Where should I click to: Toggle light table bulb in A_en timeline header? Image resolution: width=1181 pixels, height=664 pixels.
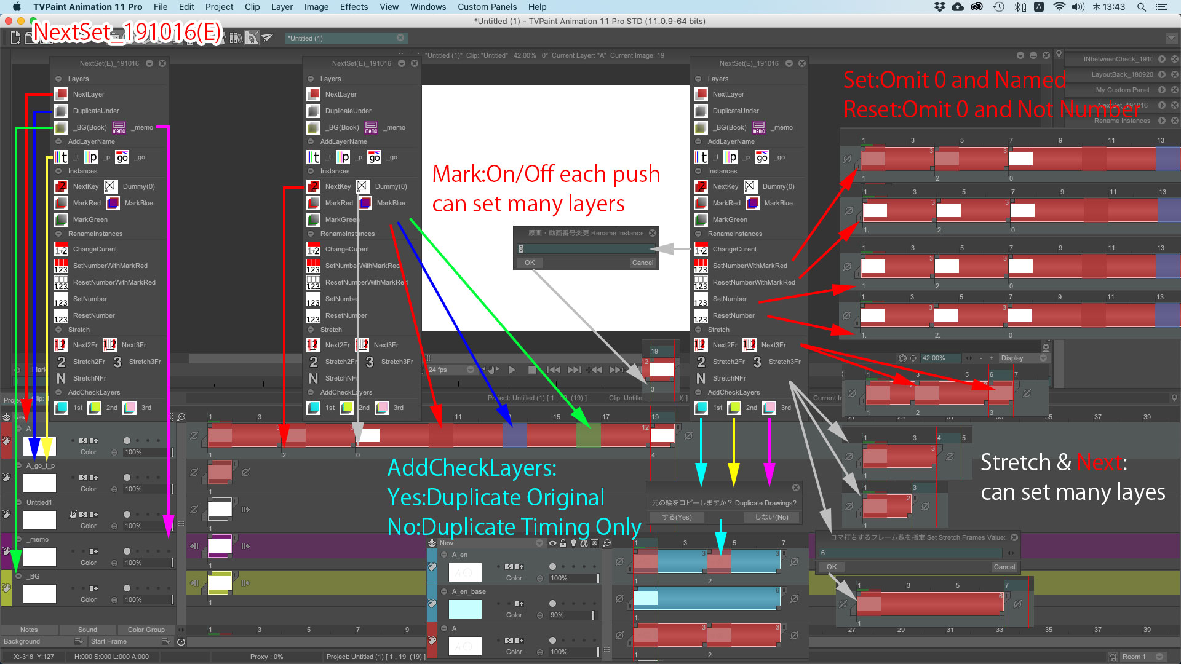click(x=573, y=543)
